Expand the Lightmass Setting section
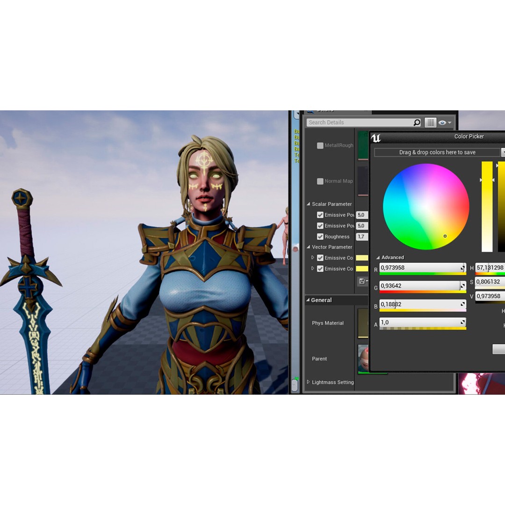 308,382
